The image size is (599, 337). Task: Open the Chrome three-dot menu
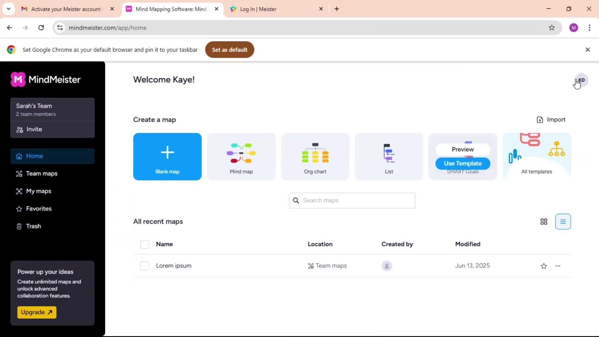coord(589,28)
